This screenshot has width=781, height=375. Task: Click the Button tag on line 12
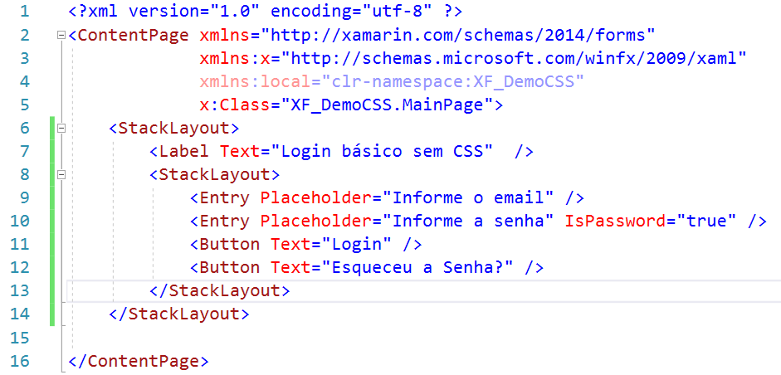point(230,268)
